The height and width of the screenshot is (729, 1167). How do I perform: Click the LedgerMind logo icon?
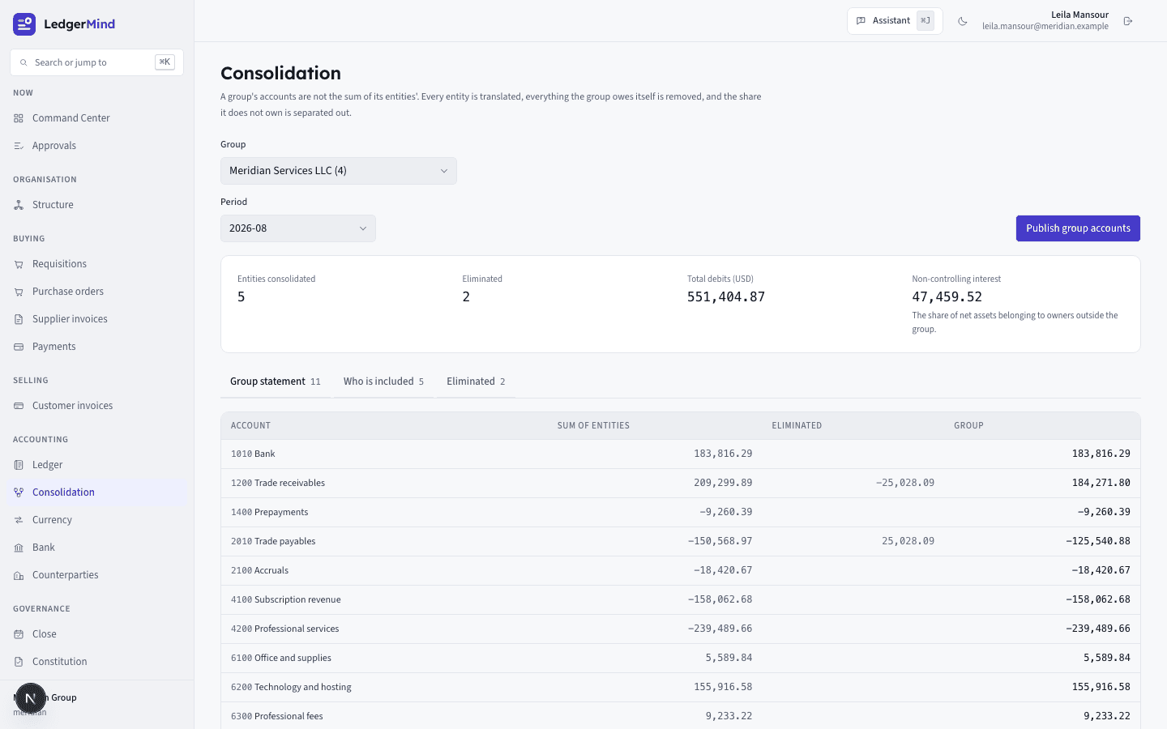(24, 24)
